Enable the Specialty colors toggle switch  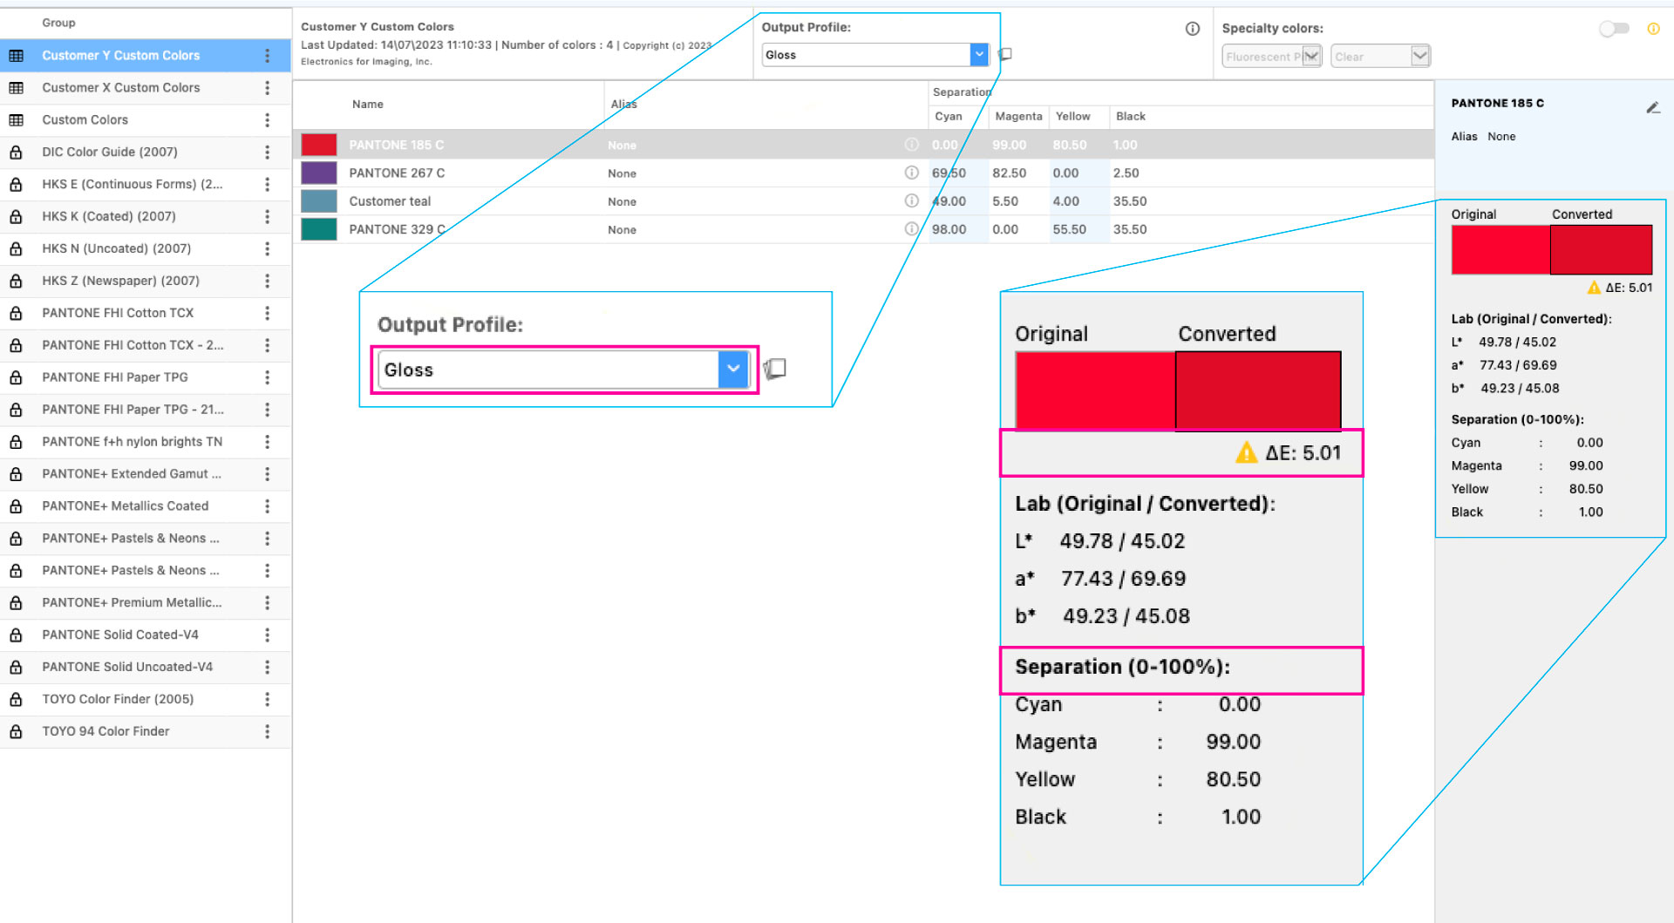click(x=1614, y=28)
